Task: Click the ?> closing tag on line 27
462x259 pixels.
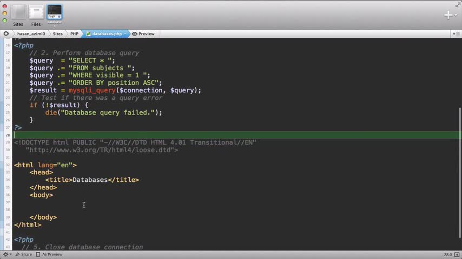Action: [18, 127]
